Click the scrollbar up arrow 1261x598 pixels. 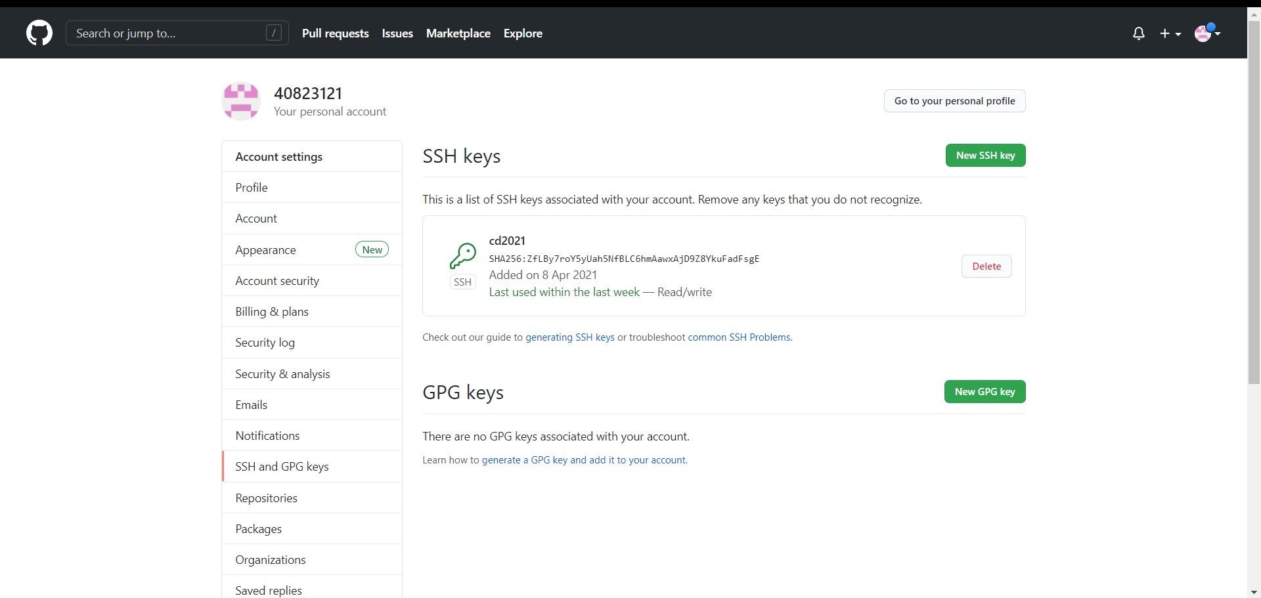[x=1254, y=13]
